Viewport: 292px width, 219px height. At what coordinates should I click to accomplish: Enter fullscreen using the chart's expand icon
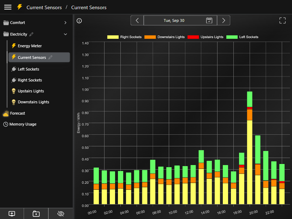282,20
